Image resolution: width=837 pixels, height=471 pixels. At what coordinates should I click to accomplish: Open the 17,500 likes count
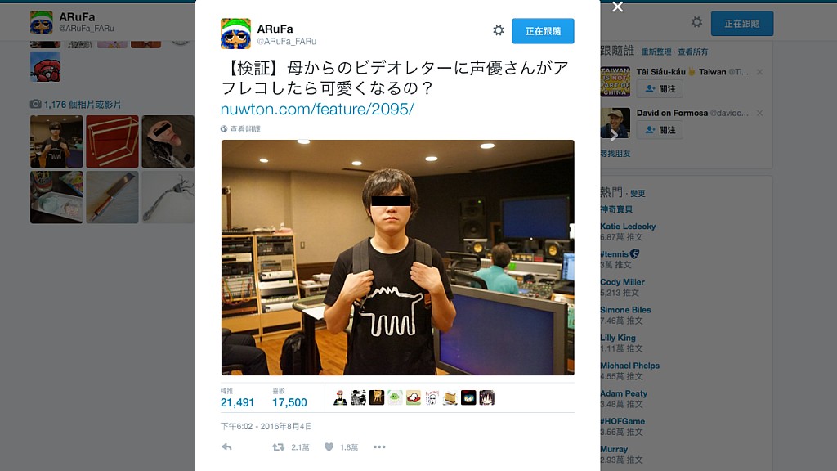(x=289, y=402)
